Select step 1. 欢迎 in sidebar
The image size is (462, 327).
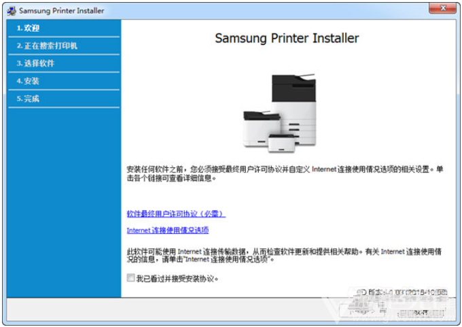[x=64, y=29]
